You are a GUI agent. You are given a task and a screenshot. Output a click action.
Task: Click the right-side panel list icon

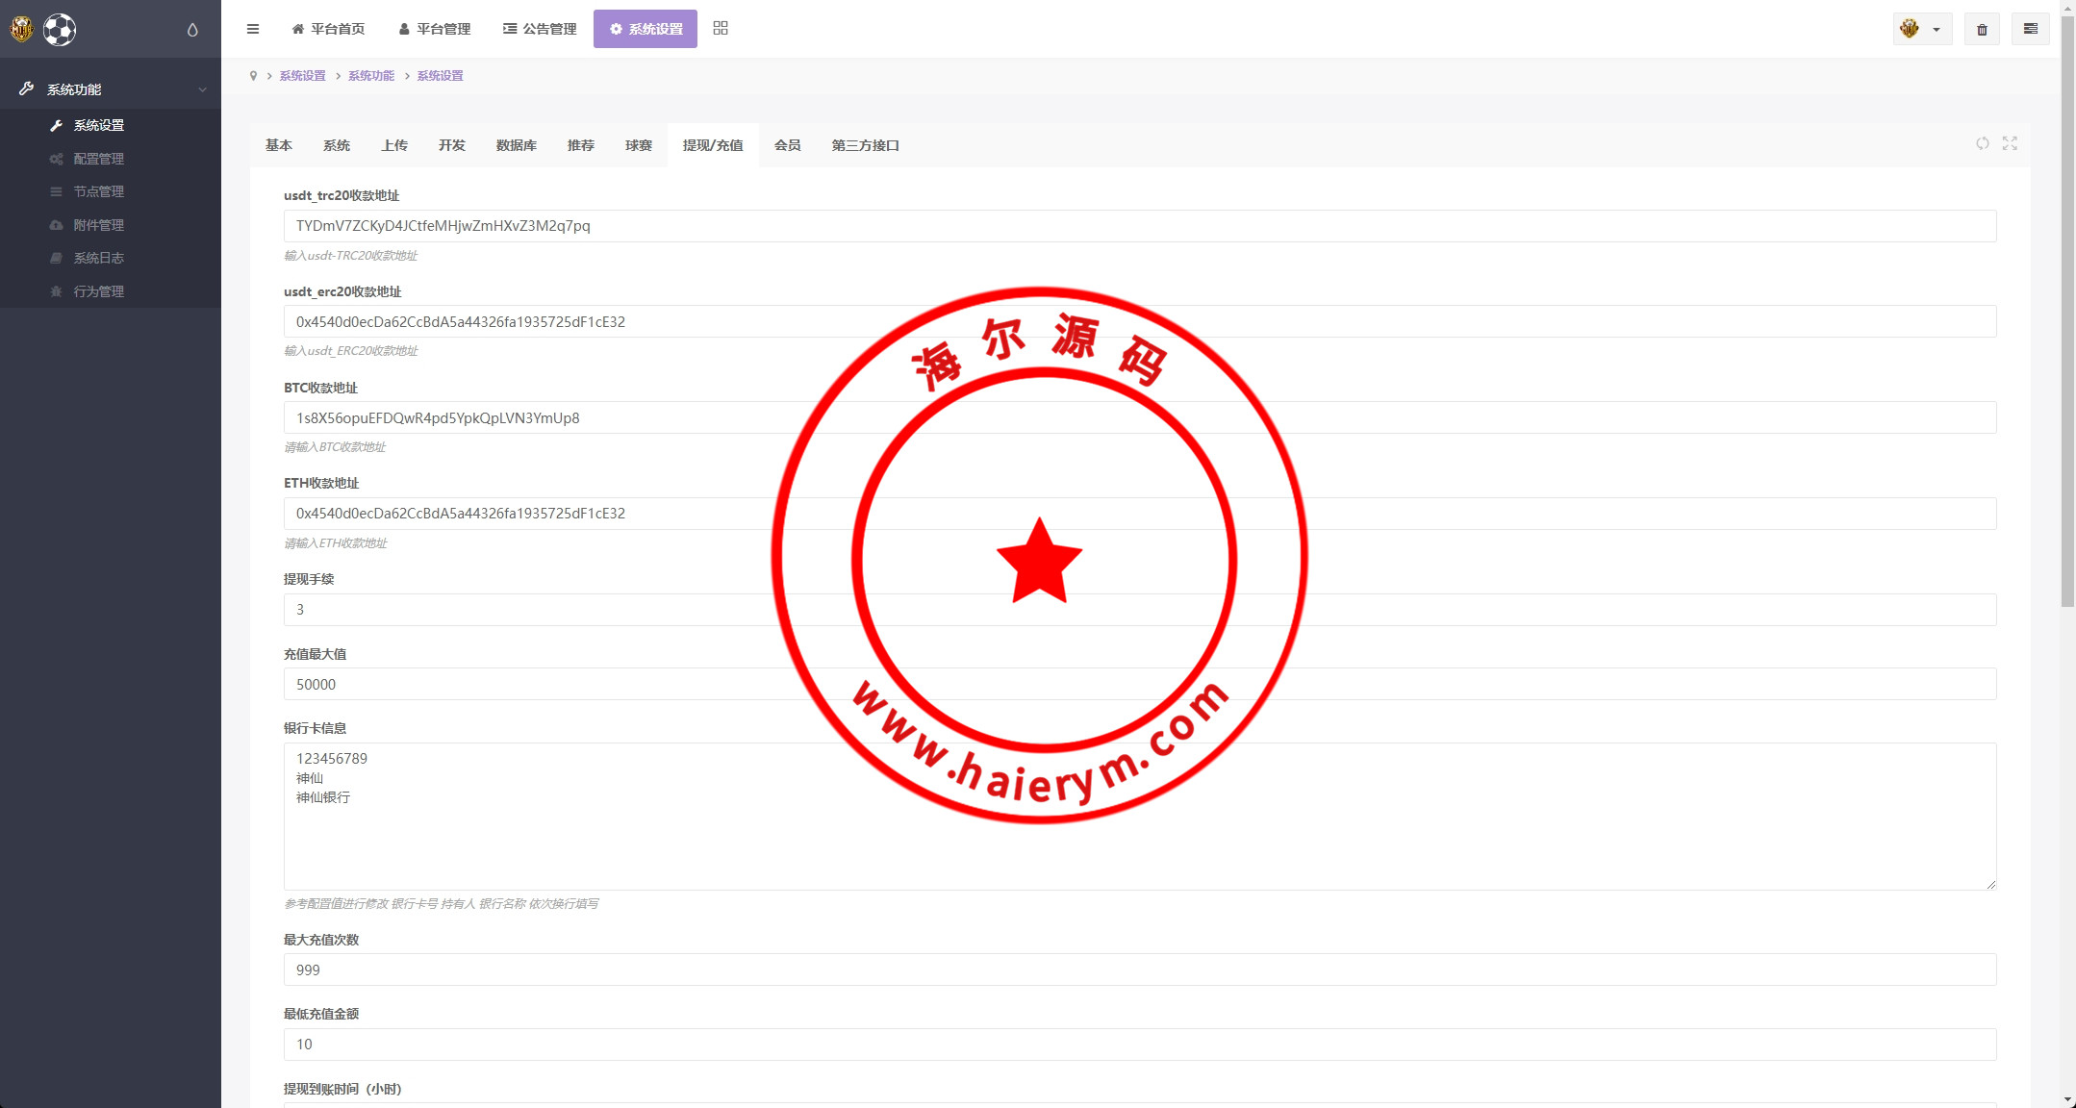[x=2030, y=29]
